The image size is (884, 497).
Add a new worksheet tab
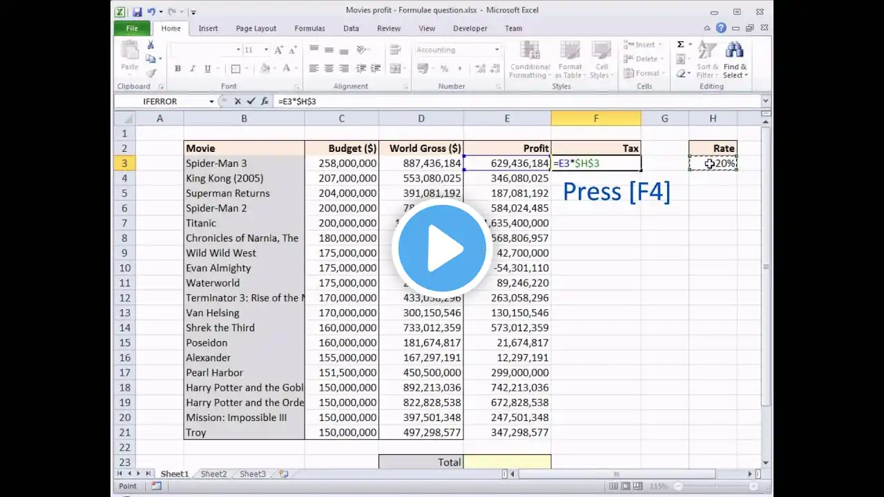pos(283,474)
